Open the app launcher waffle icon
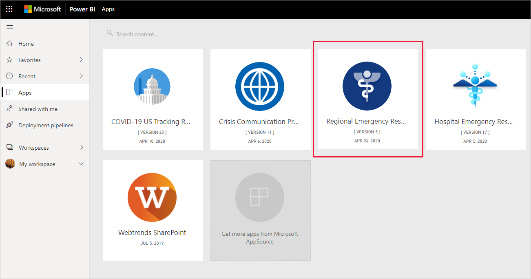The width and height of the screenshot is (531, 279). pos(9,9)
